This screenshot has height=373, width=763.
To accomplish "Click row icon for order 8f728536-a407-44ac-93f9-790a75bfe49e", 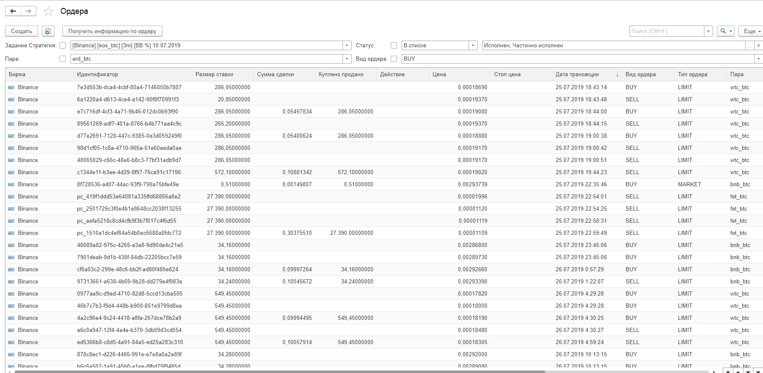I will (11, 185).
